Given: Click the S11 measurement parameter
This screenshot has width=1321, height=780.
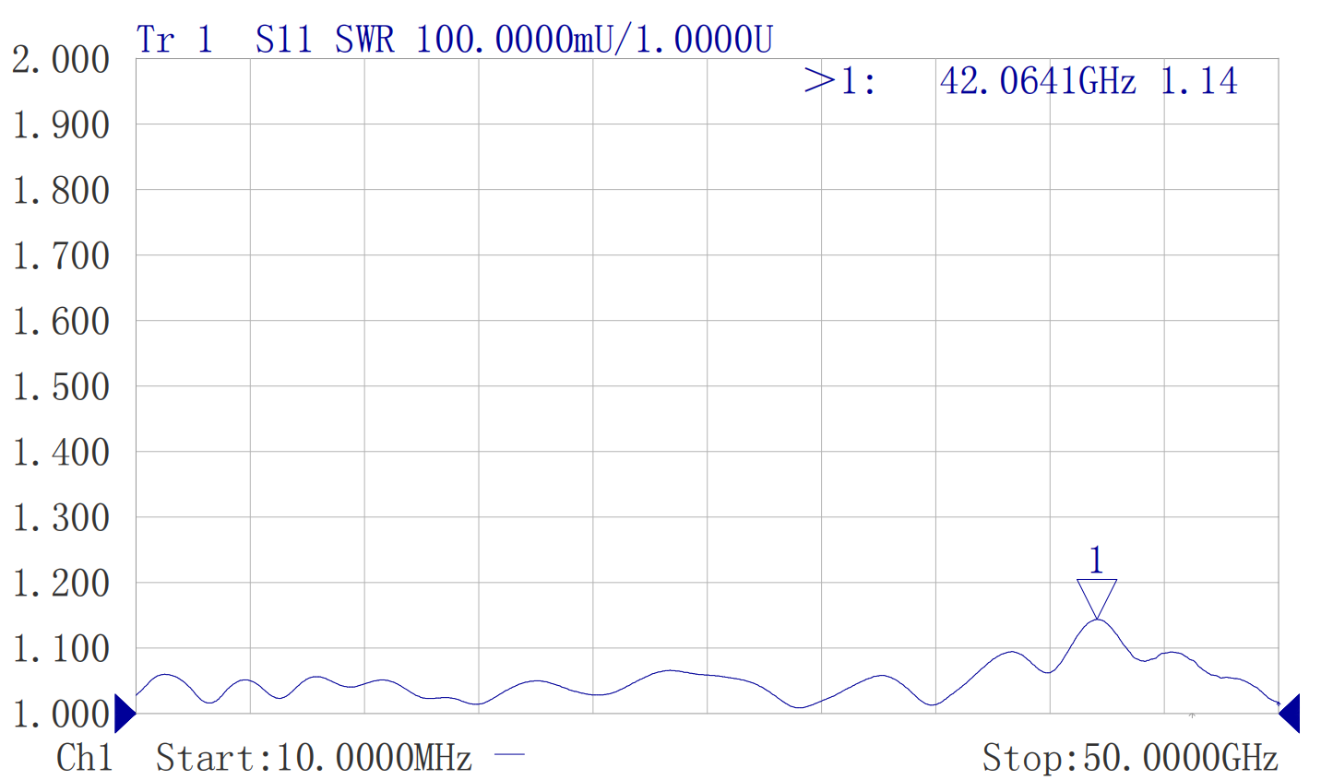Looking at the screenshot, I should coord(283,40).
